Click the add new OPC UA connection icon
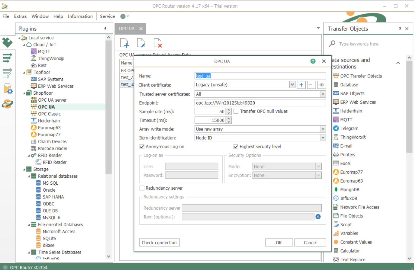The width and height of the screenshot is (414, 270). [124, 43]
